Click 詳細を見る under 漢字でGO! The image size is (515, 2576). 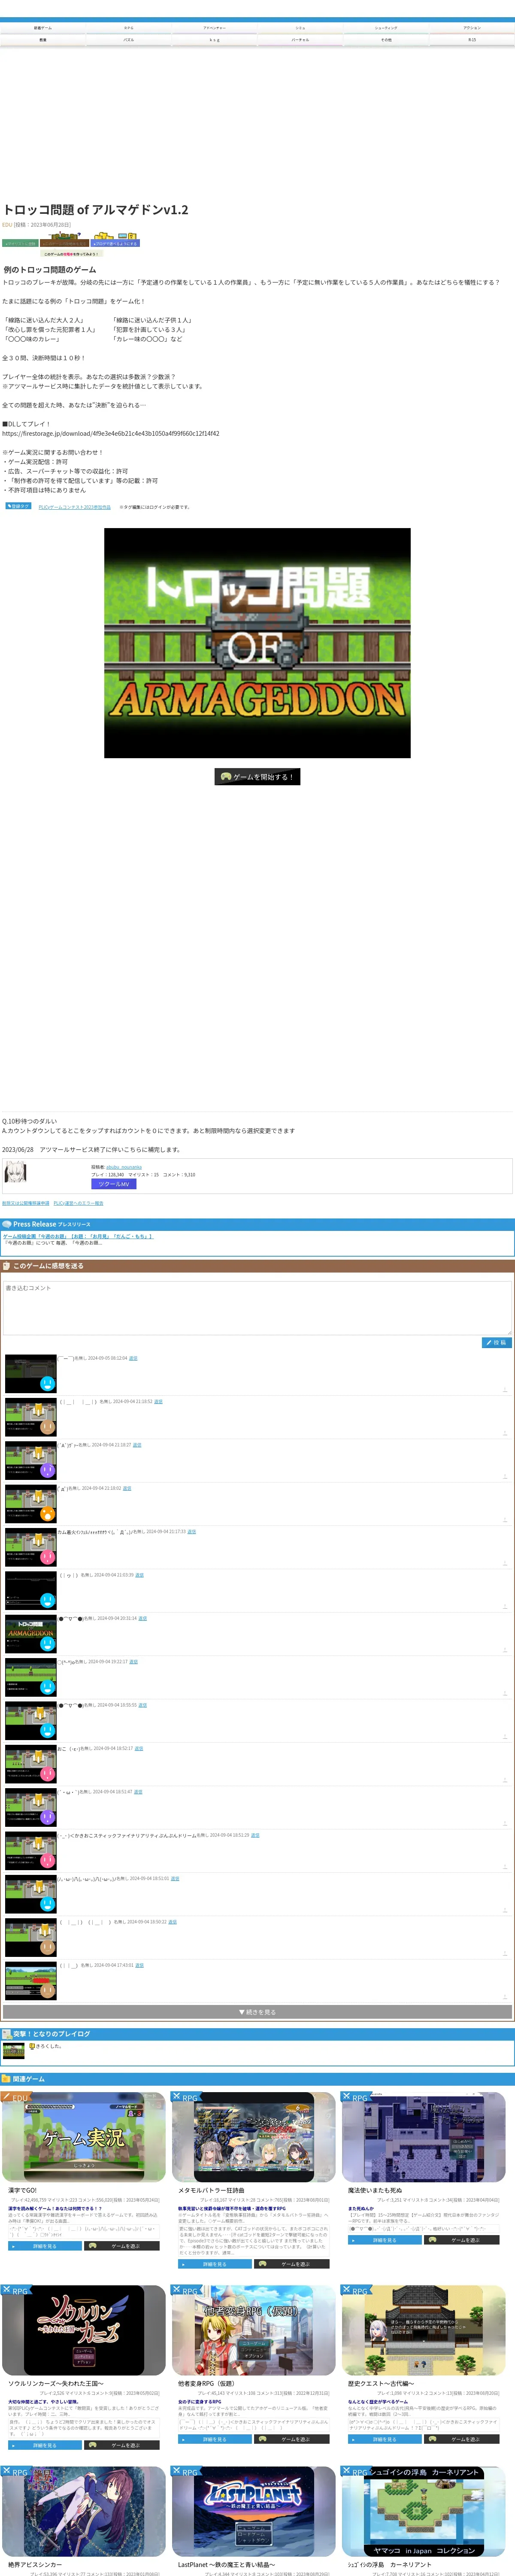click(45, 2246)
